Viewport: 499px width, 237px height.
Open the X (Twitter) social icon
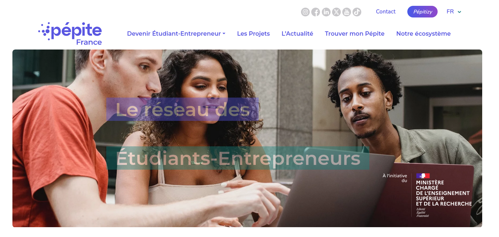tap(336, 12)
